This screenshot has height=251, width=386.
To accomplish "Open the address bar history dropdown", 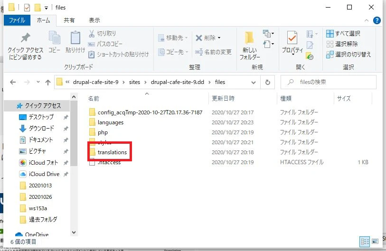I will [x=254, y=83].
